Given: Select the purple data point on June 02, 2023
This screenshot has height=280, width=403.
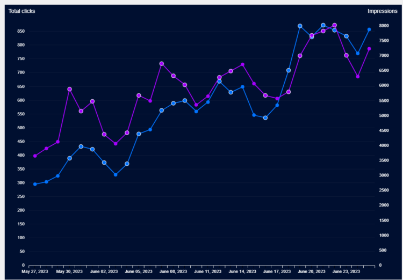Looking at the screenshot, I should (104, 134).
